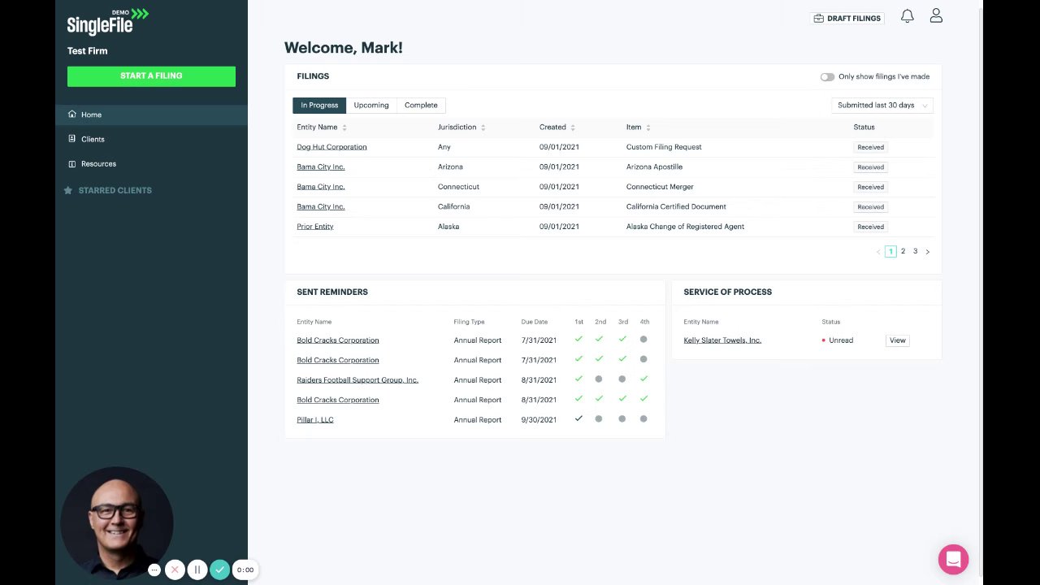Open the chat support bubble icon
Image resolution: width=1040 pixels, height=585 pixels.
click(x=953, y=559)
